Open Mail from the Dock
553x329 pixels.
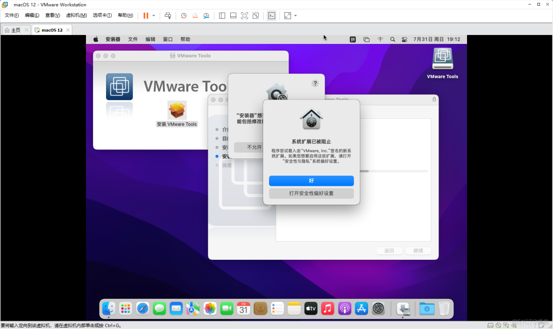[x=176, y=308]
